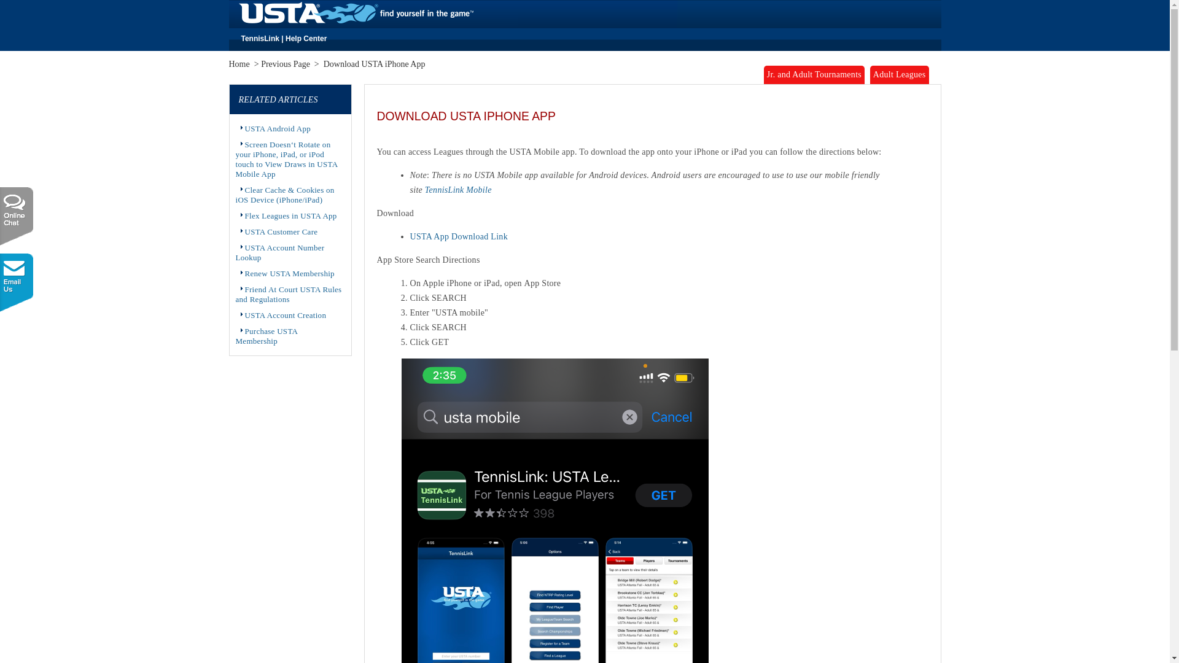
Task: Open the USTA Customer Care article
Action: point(281,232)
